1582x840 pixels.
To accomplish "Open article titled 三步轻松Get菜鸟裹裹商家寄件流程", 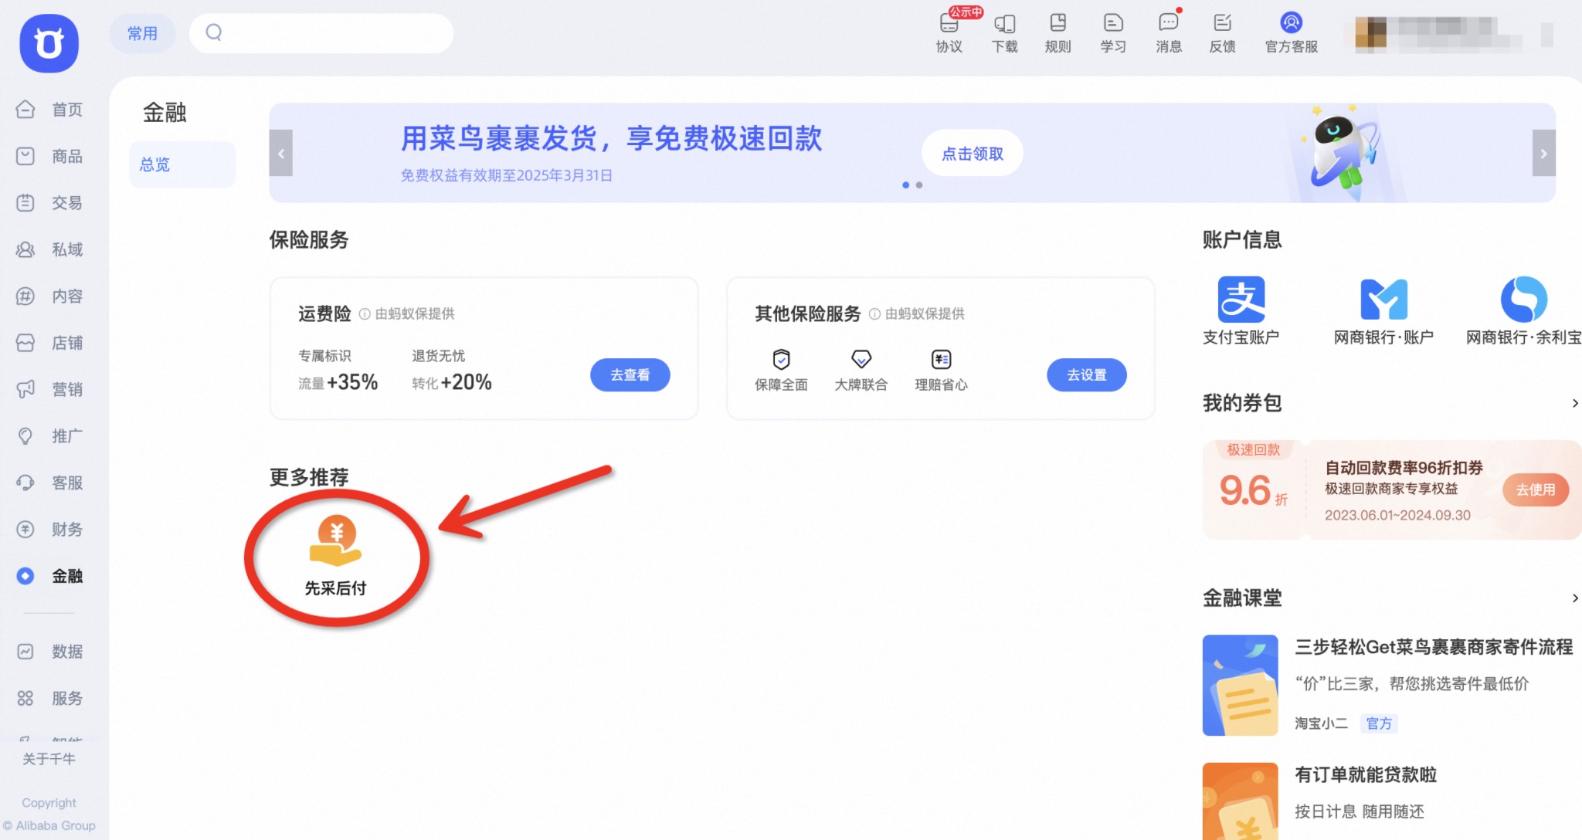I will click(1434, 647).
